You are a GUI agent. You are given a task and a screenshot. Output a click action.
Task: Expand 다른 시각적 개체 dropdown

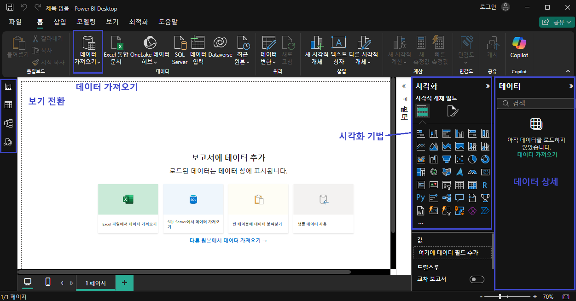pos(363,50)
